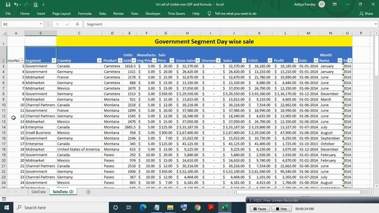Open the Time Savers tab
This screenshot has height=213, width=379.
click(176, 14)
